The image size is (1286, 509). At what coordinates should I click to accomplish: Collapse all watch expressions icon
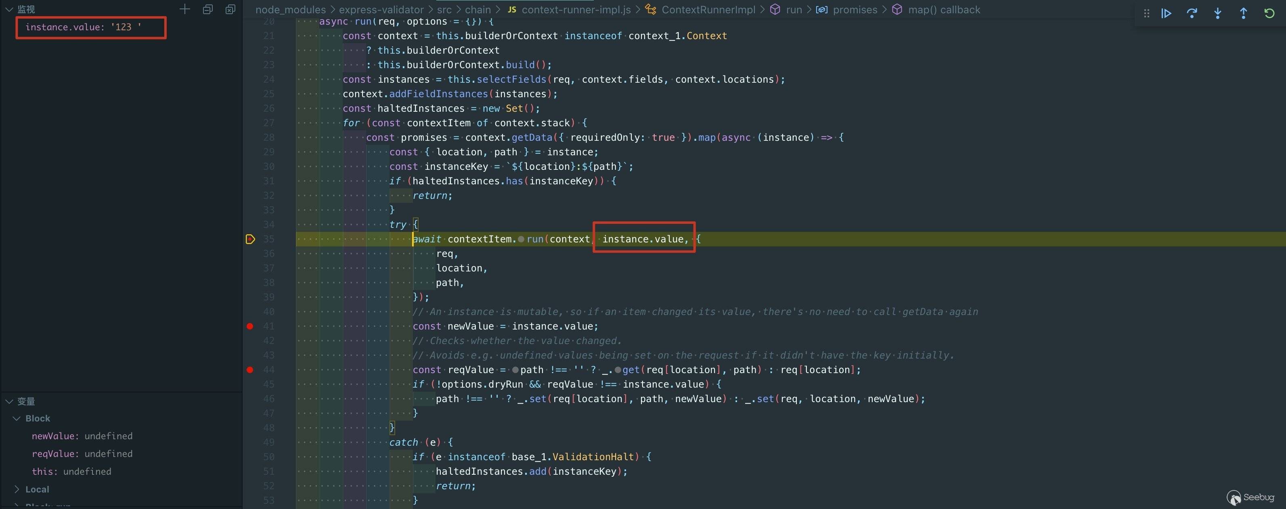coord(208,10)
